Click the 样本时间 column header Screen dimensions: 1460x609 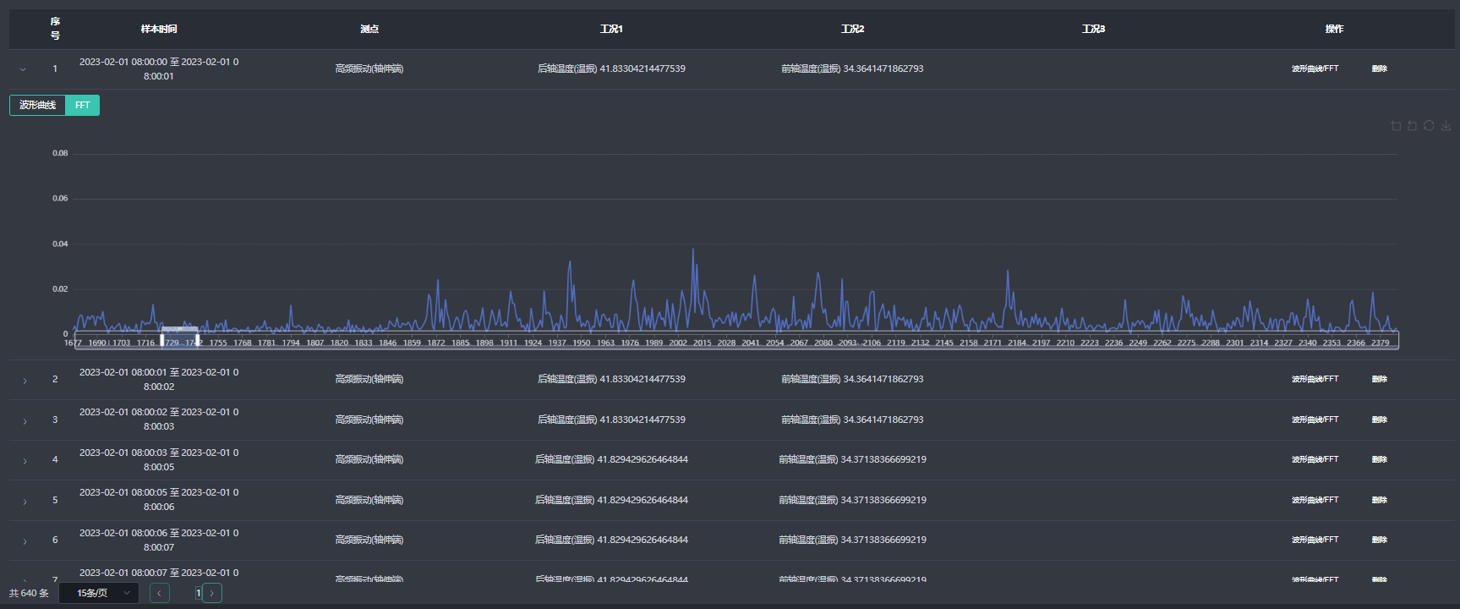(159, 29)
